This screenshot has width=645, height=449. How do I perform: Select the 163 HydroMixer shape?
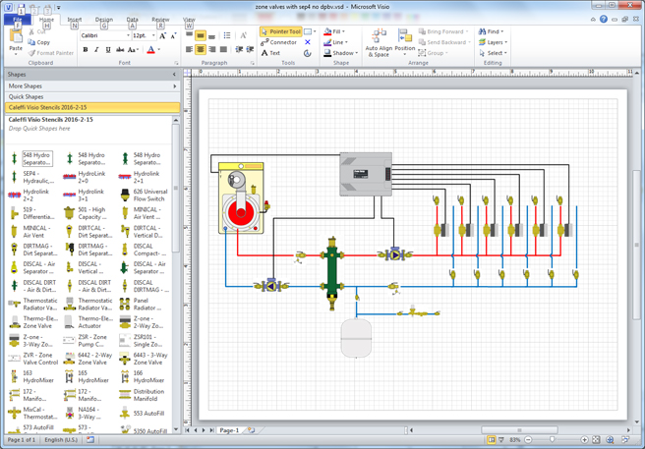click(32, 376)
